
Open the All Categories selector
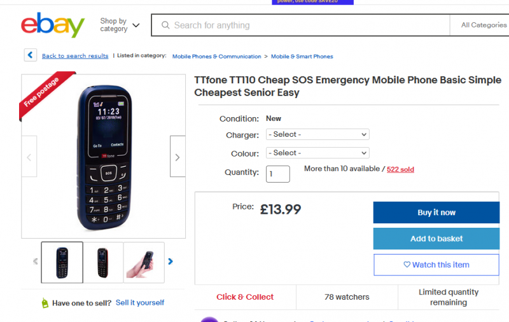pyautogui.click(x=484, y=25)
